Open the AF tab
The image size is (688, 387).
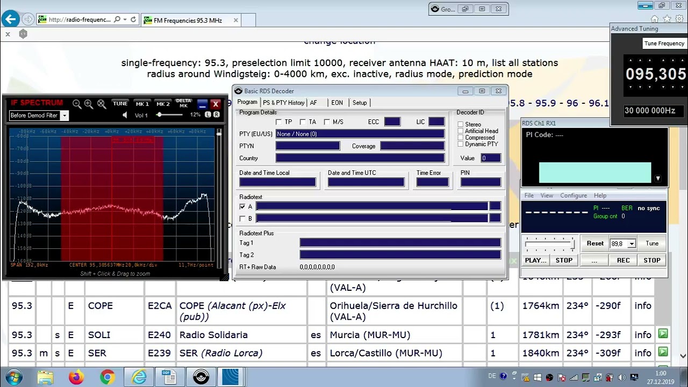[313, 103]
